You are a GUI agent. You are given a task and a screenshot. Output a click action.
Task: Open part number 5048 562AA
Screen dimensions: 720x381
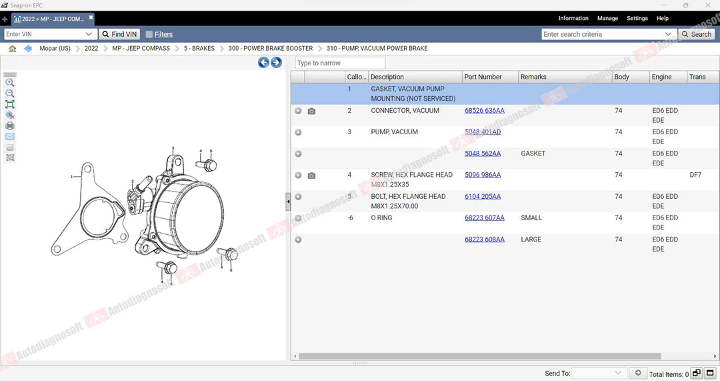pyautogui.click(x=483, y=153)
